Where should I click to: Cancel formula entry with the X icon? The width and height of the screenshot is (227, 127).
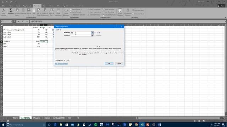tap(18, 21)
